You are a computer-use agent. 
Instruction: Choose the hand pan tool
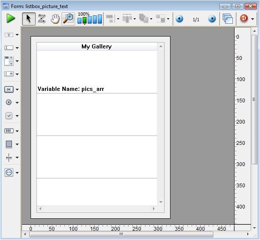click(55, 19)
